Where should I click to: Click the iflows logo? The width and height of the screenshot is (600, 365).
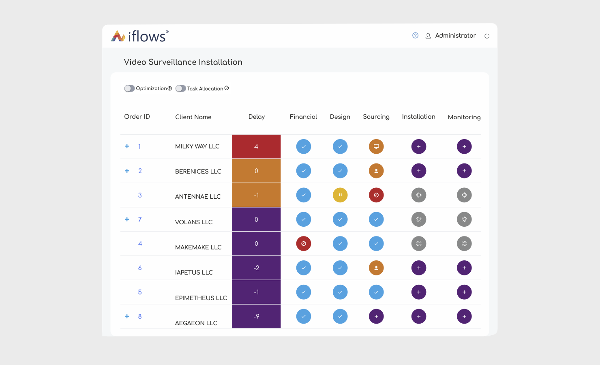[139, 36]
